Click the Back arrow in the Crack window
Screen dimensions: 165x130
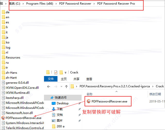click(x=49, y=87)
